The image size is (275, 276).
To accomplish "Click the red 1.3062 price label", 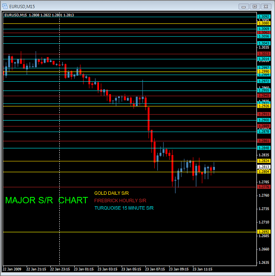I will tap(264, 33).
